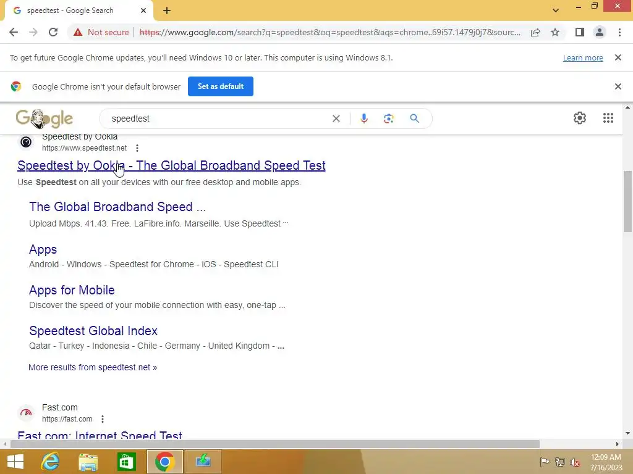Open the Google apps grid
This screenshot has height=474, width=633.
tap(608, 118)
